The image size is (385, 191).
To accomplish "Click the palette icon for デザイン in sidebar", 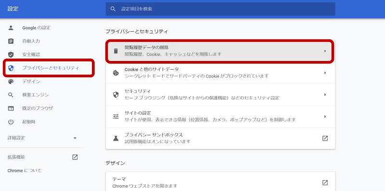I will click(11, 81).
